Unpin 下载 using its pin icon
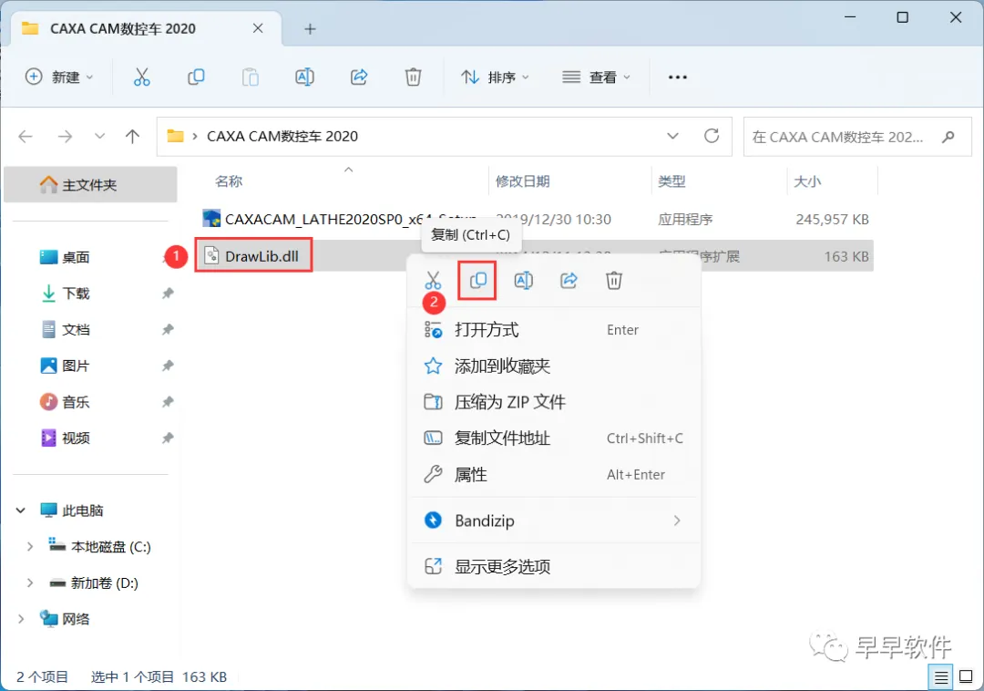The height and width of the screenshot is (691, 984). pos(168,294)
